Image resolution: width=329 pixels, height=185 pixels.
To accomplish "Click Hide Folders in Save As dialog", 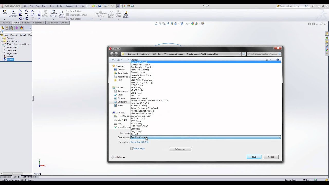I will tap(118, 157).
